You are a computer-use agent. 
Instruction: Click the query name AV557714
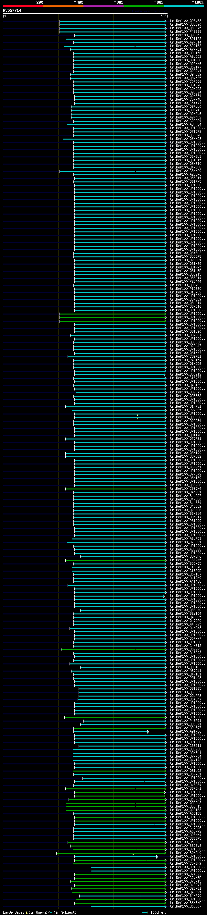12,11
